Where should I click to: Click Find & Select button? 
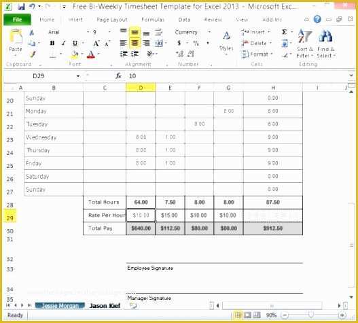326,44
